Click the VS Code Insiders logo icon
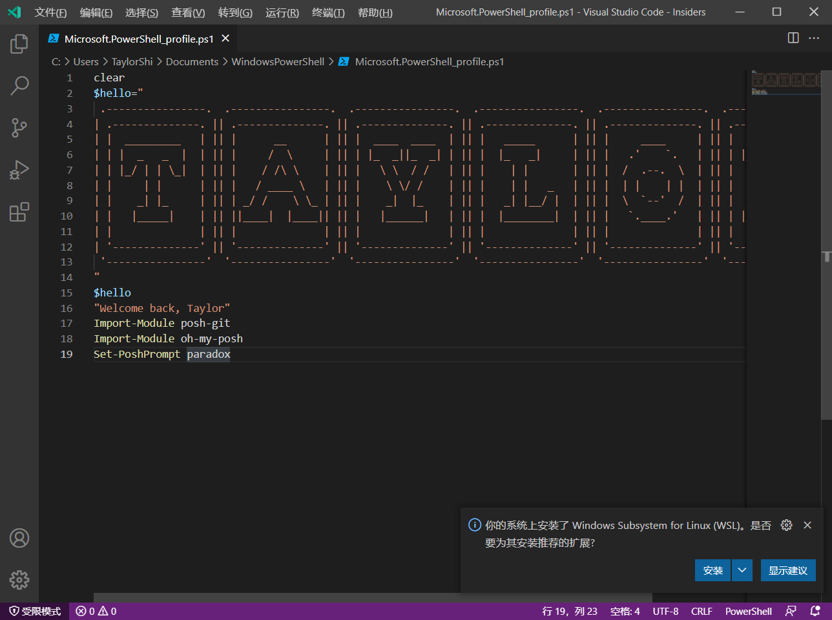832x620 pixels. [14, 12]
